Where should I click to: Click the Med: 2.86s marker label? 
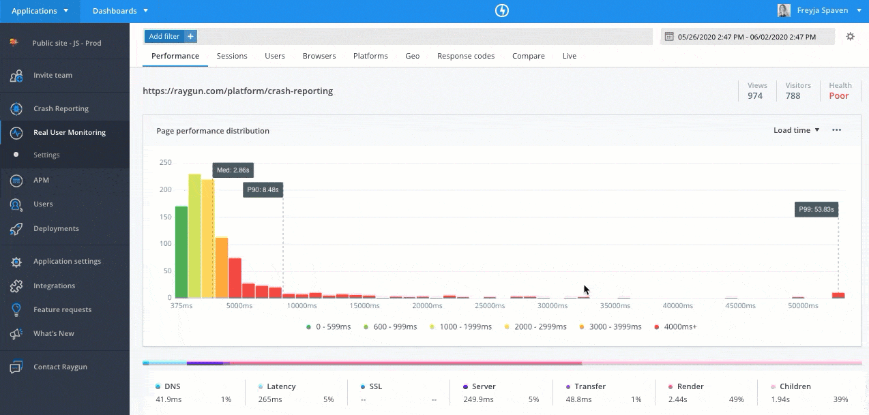(233, 170)
